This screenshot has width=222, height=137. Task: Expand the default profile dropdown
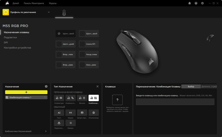(x=49, y=12)
